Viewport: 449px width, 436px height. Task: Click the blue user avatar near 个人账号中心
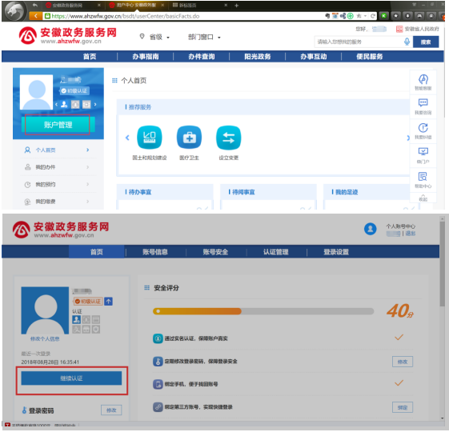[371, 229]
